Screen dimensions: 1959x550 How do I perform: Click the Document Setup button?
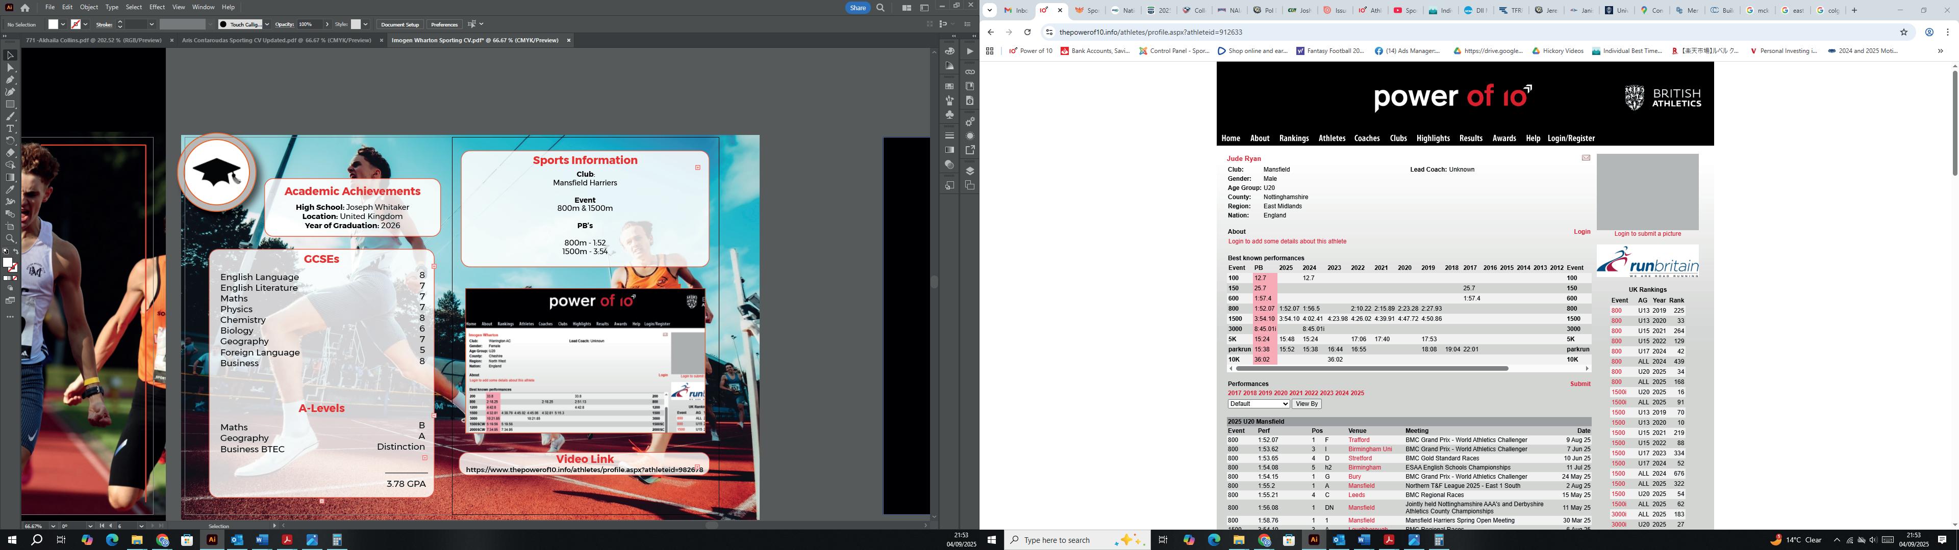click(x=399, y=24)
